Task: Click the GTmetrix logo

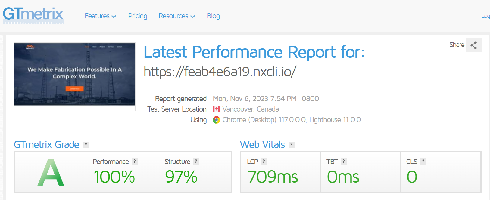Action: [33, 15]
